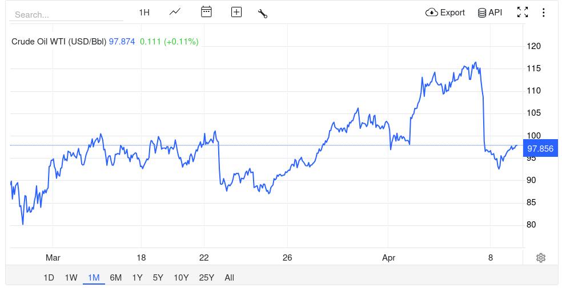Click the 110 price axis label
This screenshot has height=288, width=562.
533,91
